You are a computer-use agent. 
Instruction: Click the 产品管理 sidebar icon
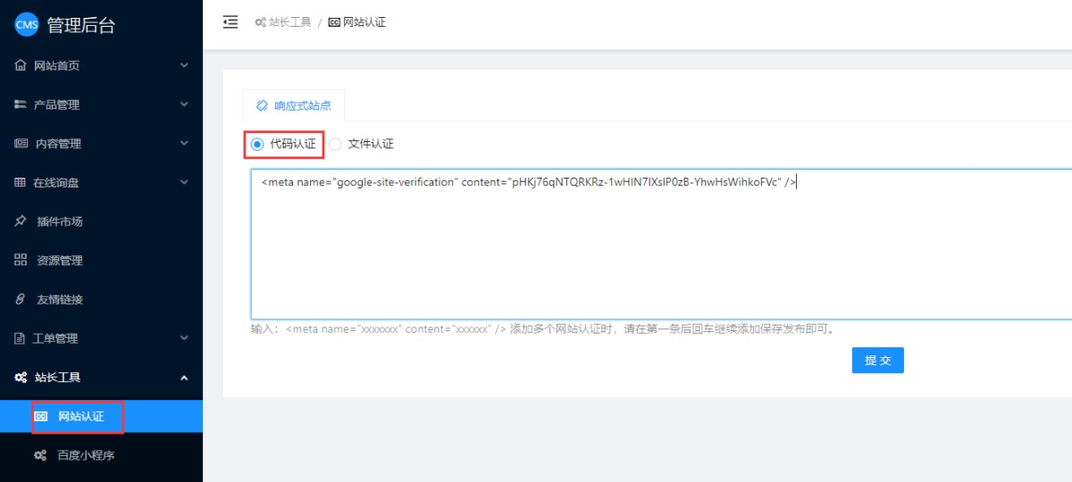(x=21, y=104)
